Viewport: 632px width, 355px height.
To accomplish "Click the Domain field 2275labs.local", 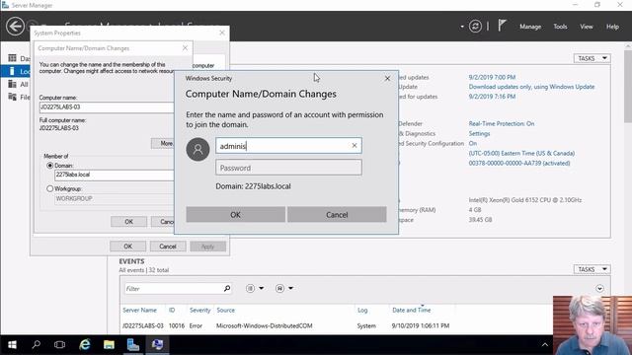I will point(115,175).
